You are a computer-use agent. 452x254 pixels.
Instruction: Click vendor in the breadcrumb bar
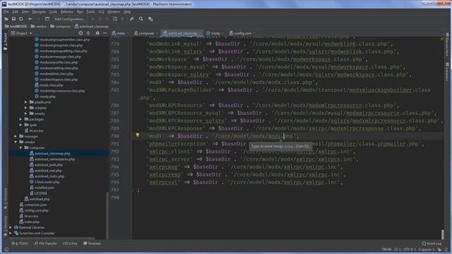click(x=39, y=27)
